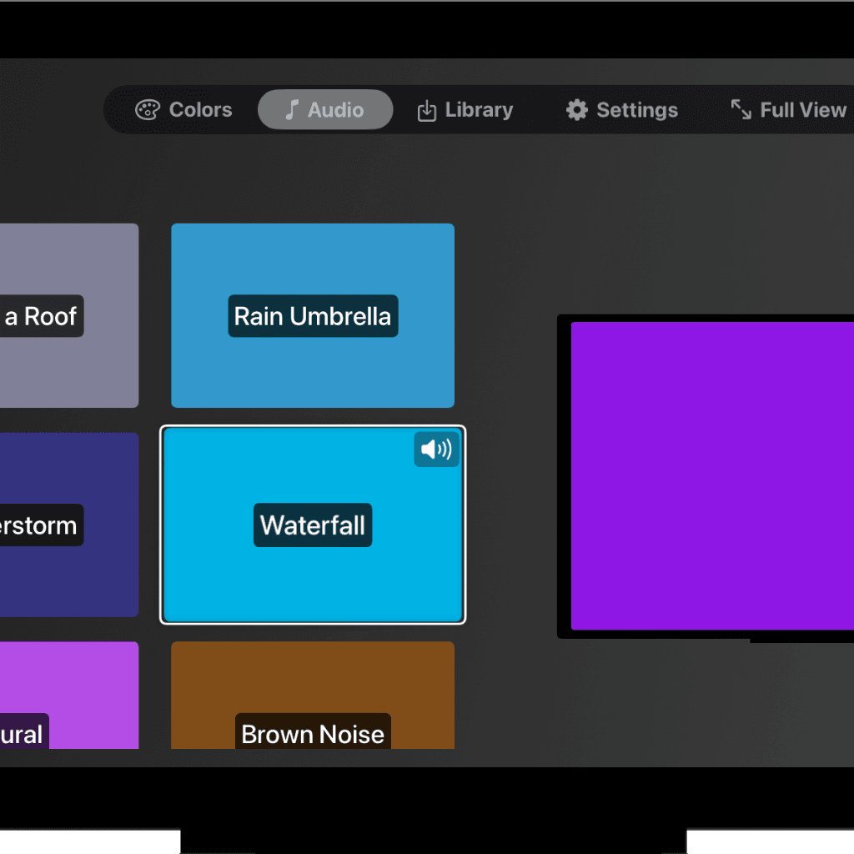Switch to the Colors tab label
This screenshot has height=854, width=854.
pos(200,110)
